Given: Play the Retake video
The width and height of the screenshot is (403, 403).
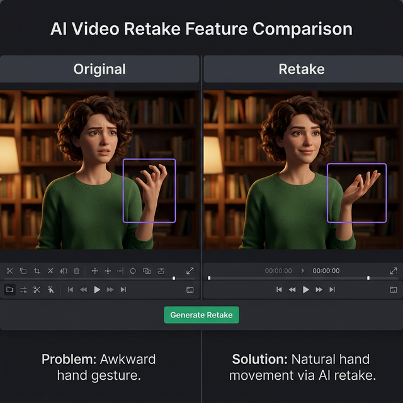Looking at the screenshot, I should [x=306, y=290].
